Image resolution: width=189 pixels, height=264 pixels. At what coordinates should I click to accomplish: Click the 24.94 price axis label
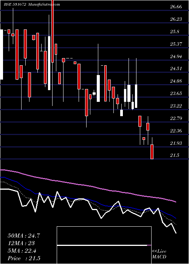(x=176, y=57)
